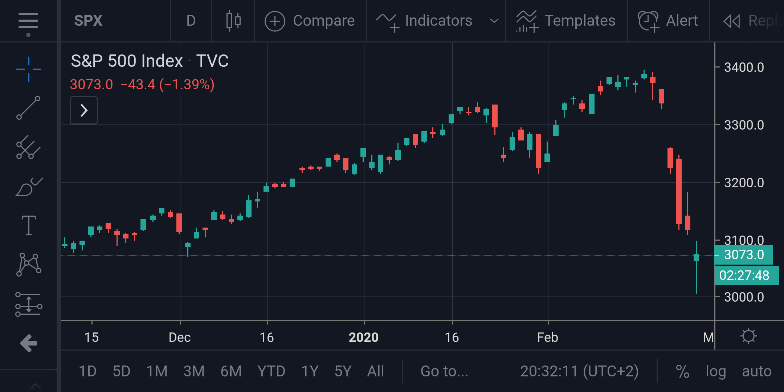The width and height of the screenshot is (784, 392).
Task: Open chart settings gear icon
Action: tap(748, 336)
